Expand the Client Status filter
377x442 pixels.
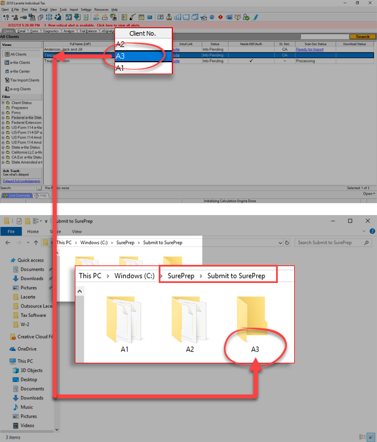tap(3, 103)
